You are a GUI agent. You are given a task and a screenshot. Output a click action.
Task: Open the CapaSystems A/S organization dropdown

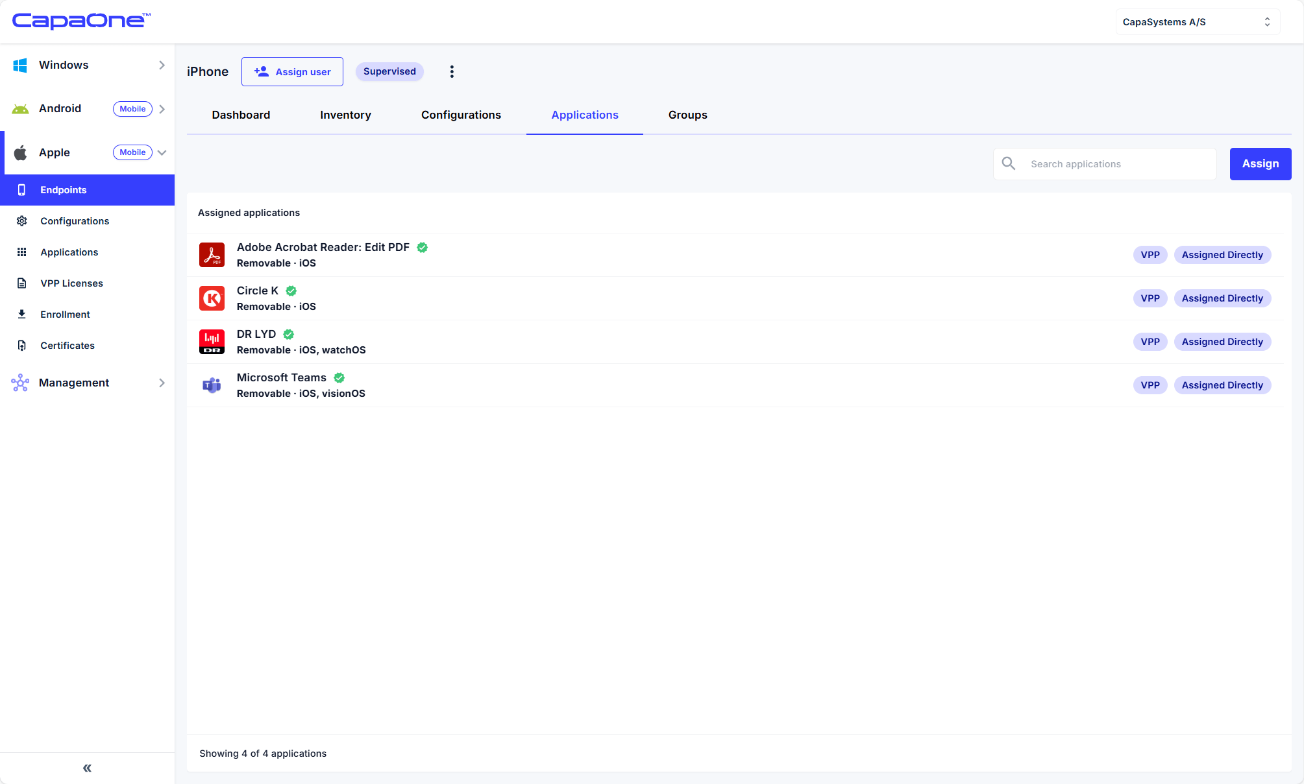[1198, 22]
